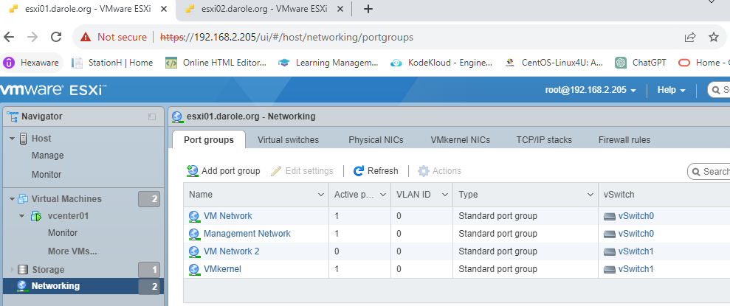Image resolution: width=730 pixels, height=306 pixels.
Task: Open the VM Network port group link
Action: point(227,216)
